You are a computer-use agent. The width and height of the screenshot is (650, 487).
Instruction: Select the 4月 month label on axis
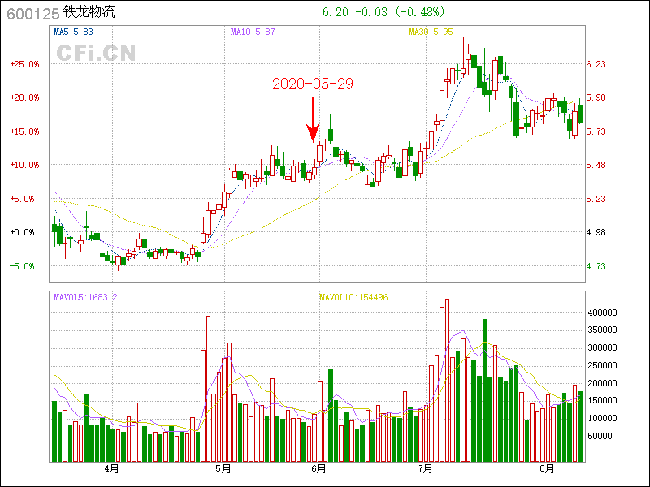pos(111,468)
